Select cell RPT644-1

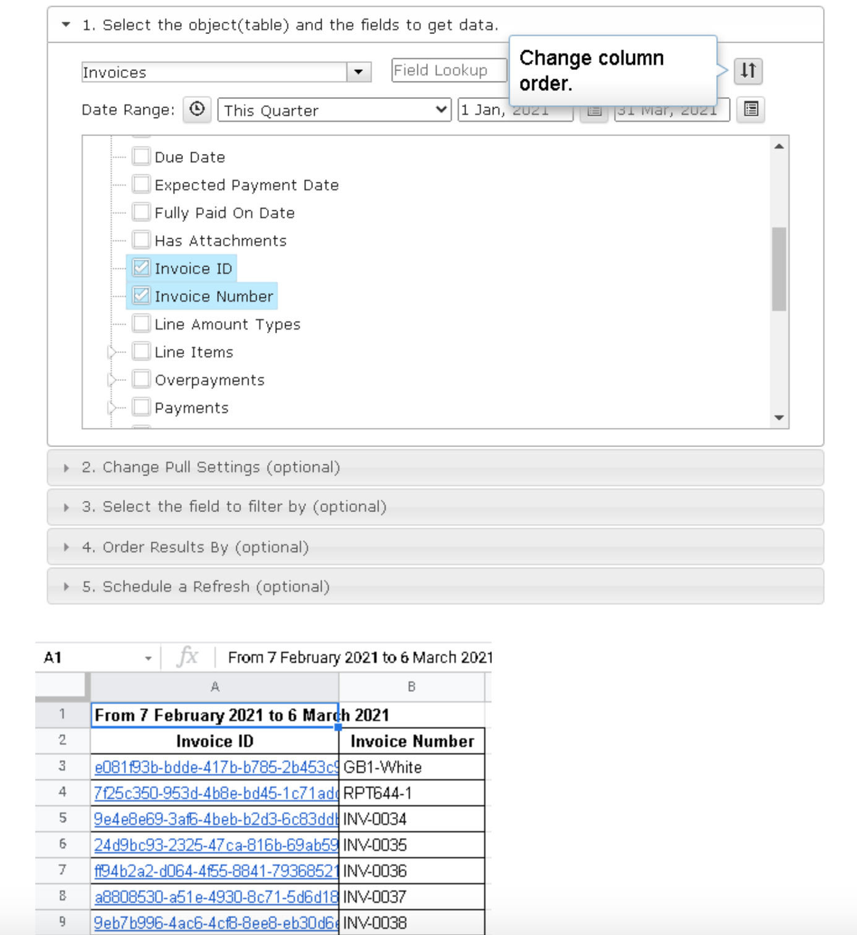(x=412, y=793)
